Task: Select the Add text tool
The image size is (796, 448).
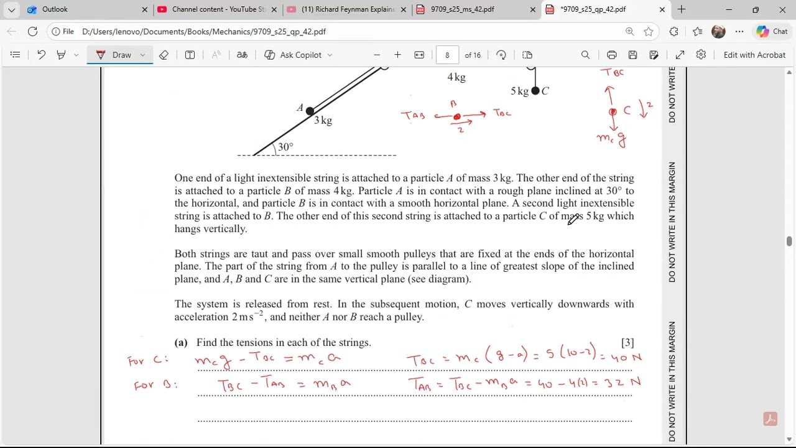Action: click(x=190, y=55)
